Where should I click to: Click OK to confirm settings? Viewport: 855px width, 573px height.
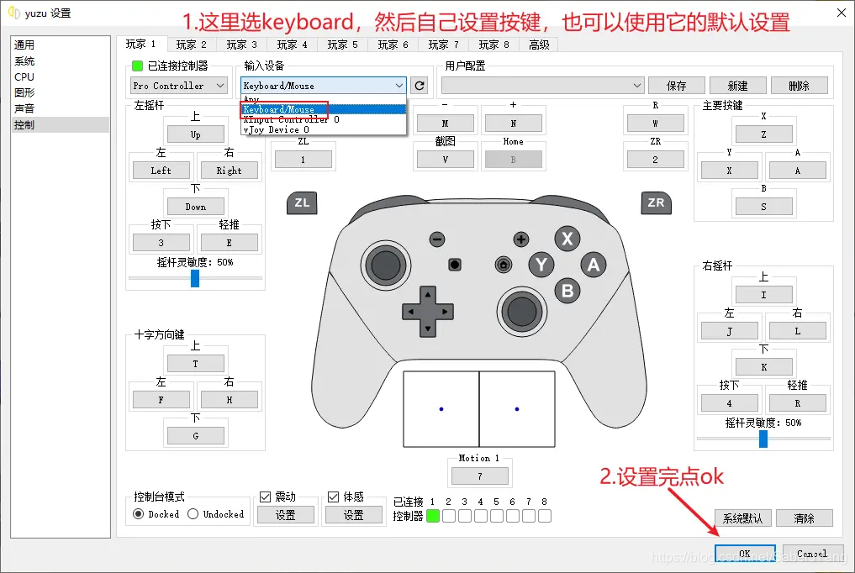tap(745, 554)
